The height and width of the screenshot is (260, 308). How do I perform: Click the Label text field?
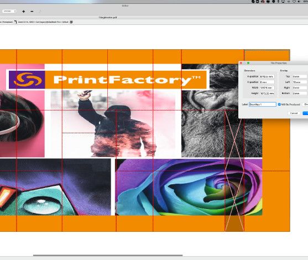click(263, 105)
